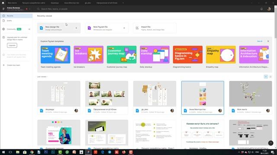This screenshot has width=277, height=155.
Task: Click plus icon on New FigJam file card
Action: tap(124, 28)
